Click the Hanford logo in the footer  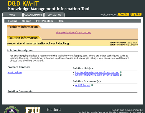(54, 109)
